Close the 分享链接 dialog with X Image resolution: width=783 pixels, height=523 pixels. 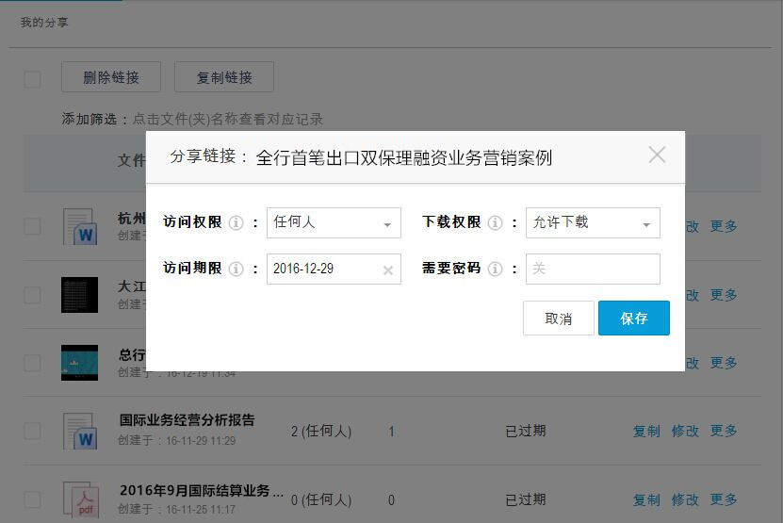(657, 155)
